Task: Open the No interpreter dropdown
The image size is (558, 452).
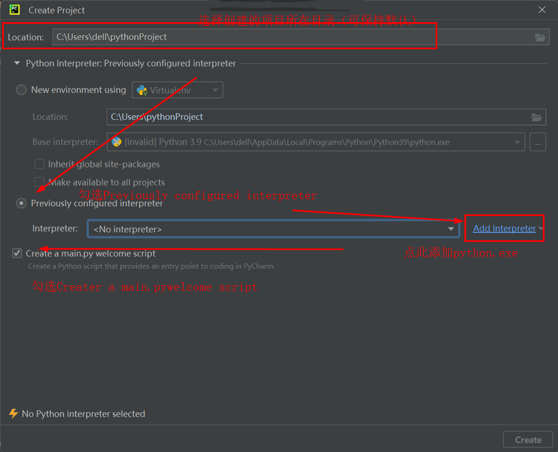Action: click(x=273, y=229)
